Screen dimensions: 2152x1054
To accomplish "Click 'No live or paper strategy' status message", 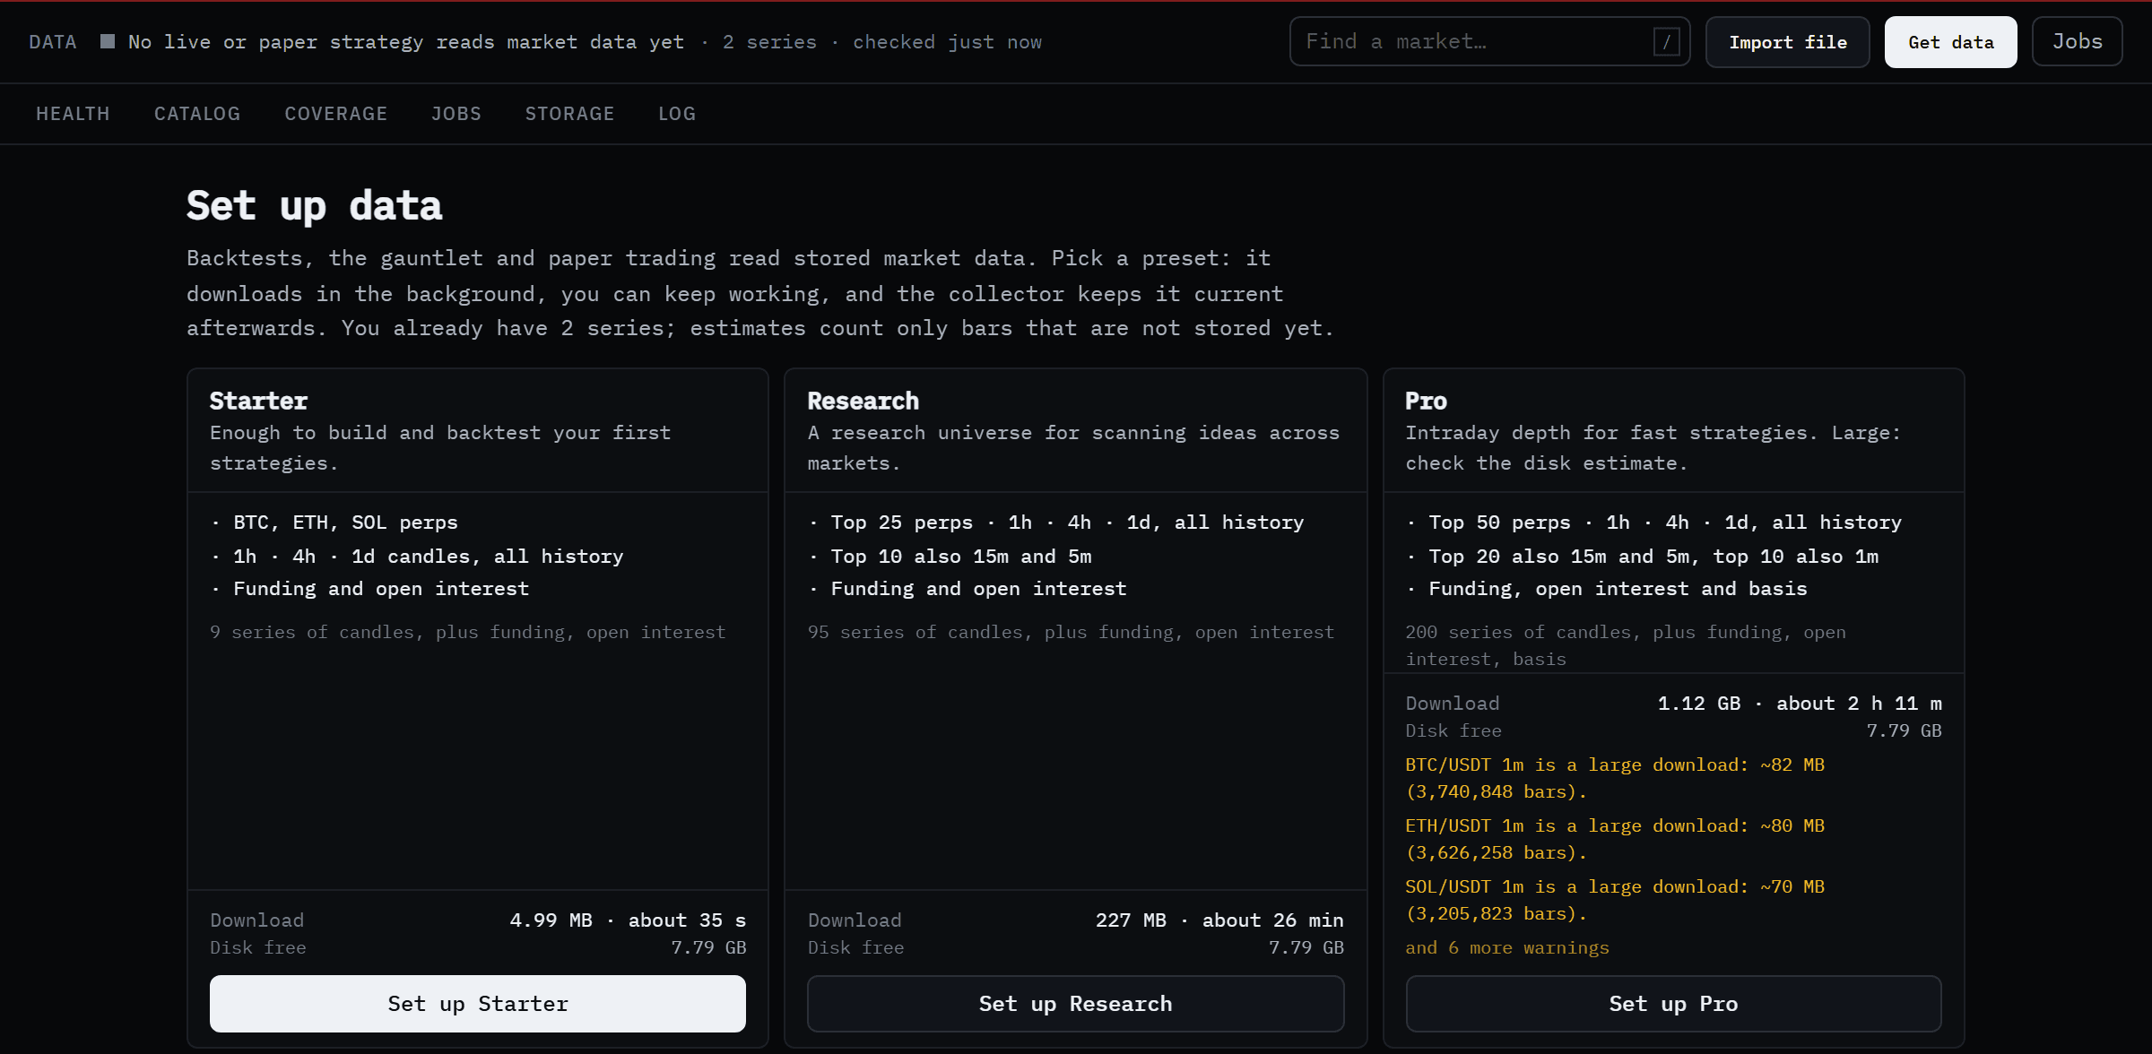I will click(x=406, y=42).
